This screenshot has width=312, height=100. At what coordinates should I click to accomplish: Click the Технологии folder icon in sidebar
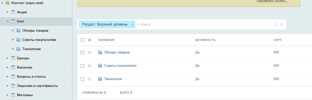click(18, 49)
